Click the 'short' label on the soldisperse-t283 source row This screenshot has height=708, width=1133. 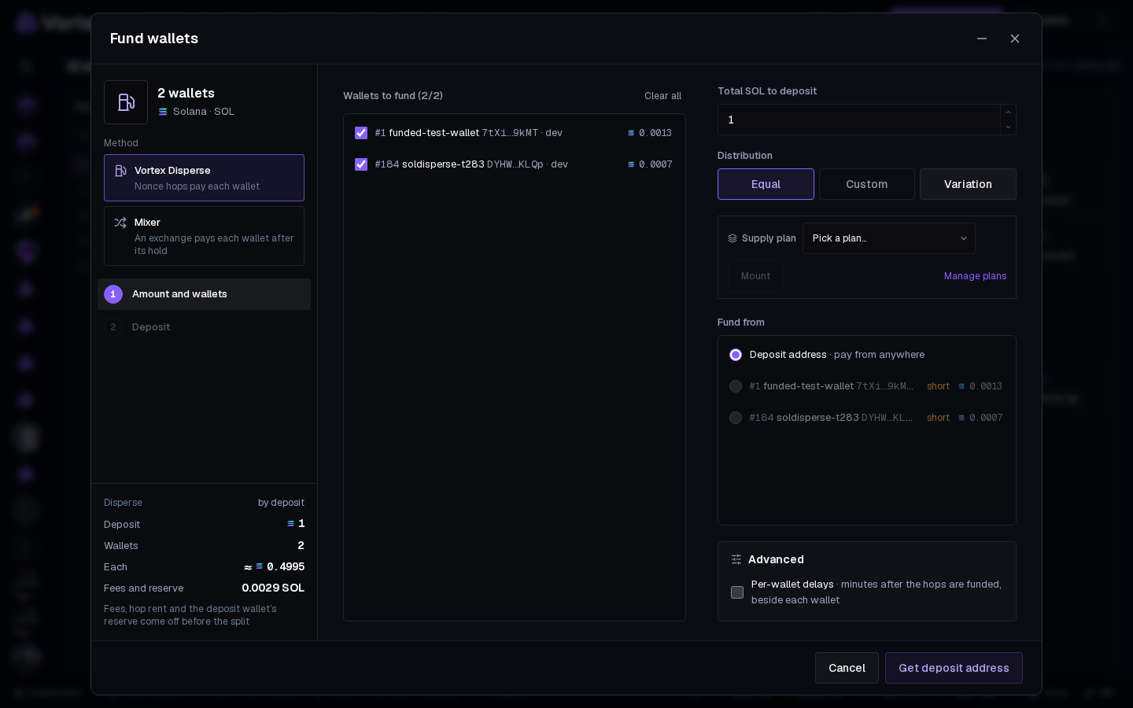[x=938, y=418]
